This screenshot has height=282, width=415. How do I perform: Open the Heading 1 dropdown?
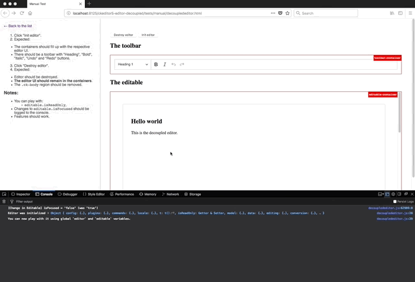click(x=132, y=65)
